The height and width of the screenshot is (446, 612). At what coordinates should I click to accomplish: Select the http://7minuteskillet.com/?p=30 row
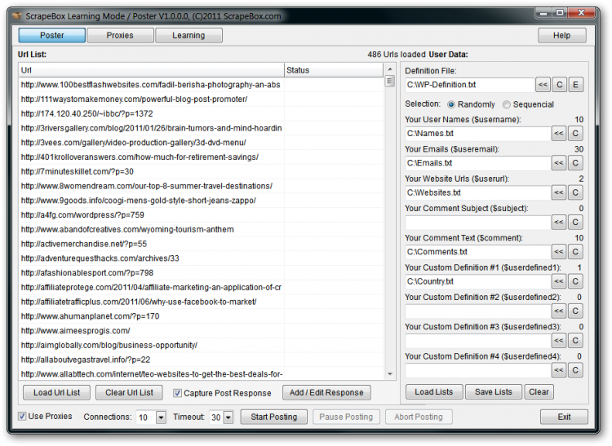pyautogui.click(x=201, y=171)
